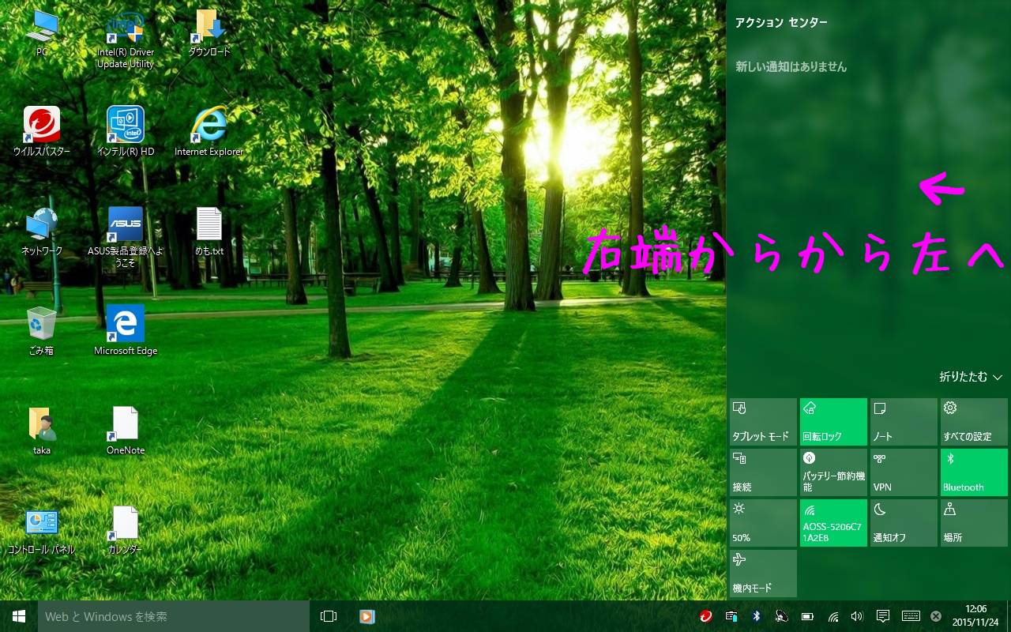Toggle 回転ロック quick action
1011x632 pixels.
pos(833,422)
